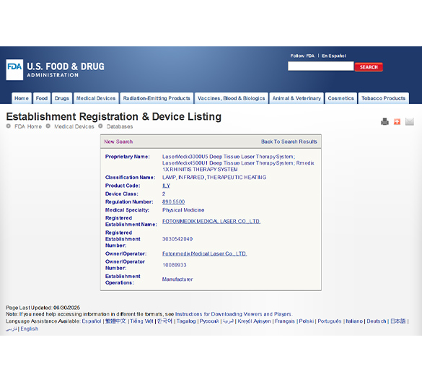This screenshot has height=382, width=422.
Task: Click the FDA logo icon
Action: coord(14,70)
